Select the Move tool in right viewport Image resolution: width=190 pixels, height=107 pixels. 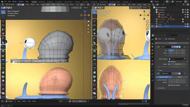[94, 21]
